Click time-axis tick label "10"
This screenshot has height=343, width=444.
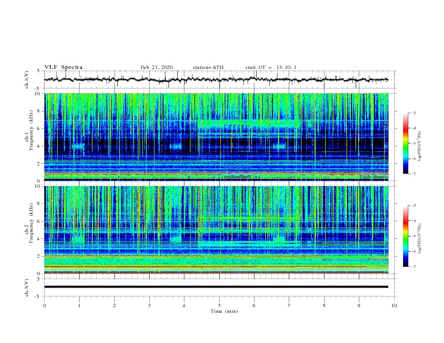394,305
